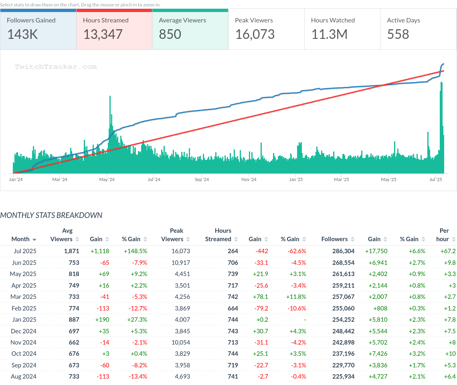Viewport: 457px width, 385px height.
Task: Select the Feb 2025 month cell
Action: coord(24,308)
